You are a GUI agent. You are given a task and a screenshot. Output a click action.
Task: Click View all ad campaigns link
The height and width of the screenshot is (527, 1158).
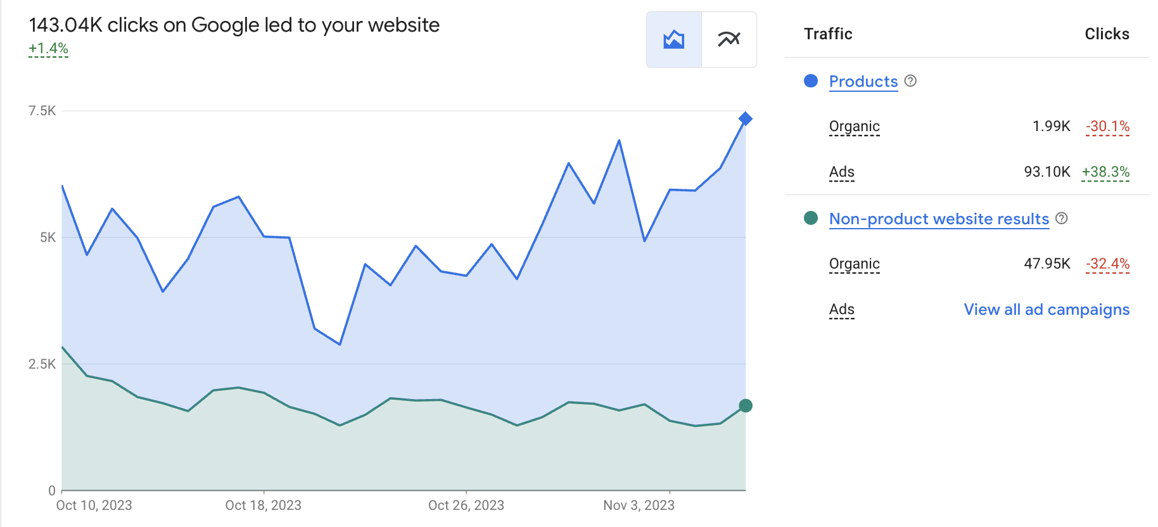coord(1047,310)
